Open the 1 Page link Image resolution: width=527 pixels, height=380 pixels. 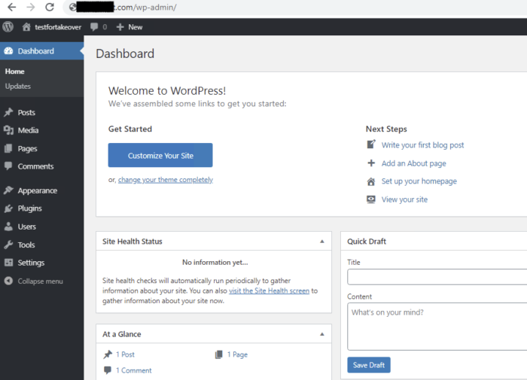click(237, 354)
